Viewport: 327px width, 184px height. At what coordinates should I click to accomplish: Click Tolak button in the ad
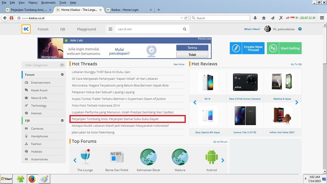click(192, 55)
